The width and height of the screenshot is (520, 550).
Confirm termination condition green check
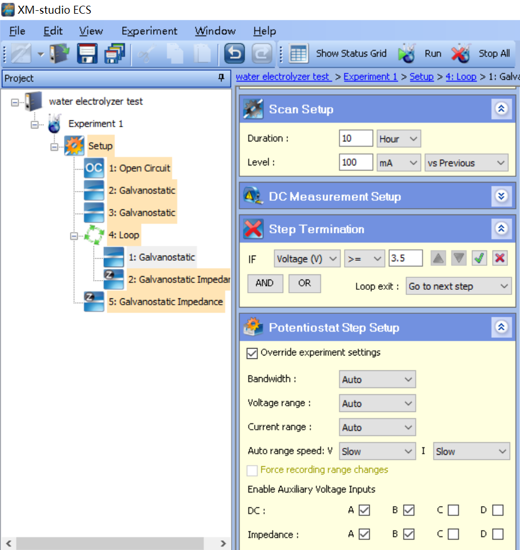(479, 258)
